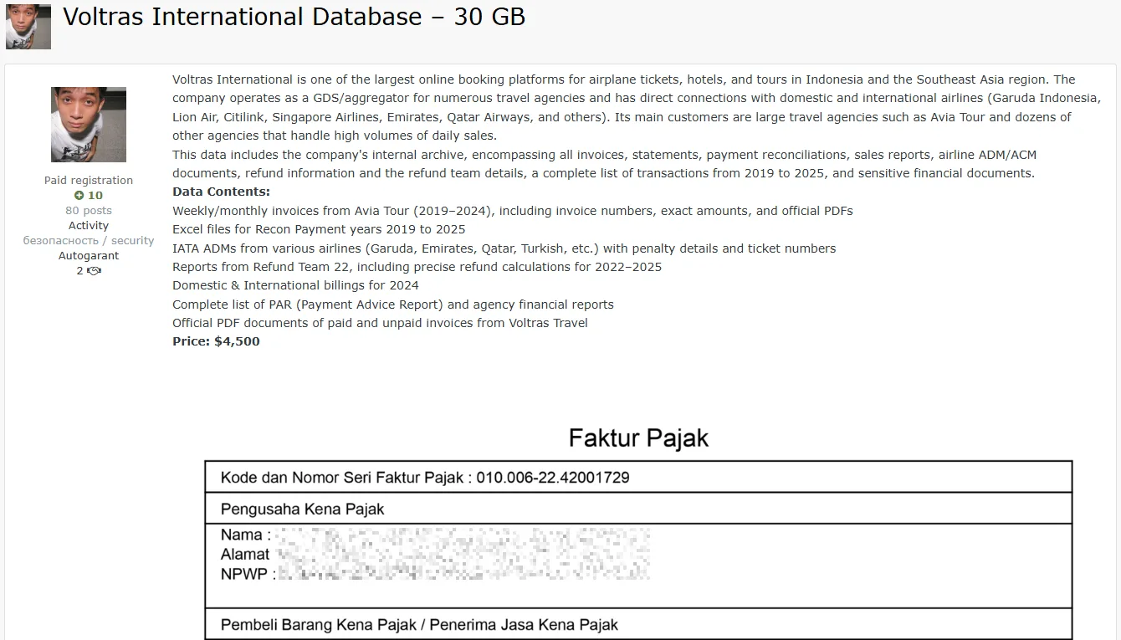Click the Paid registration user rank
Viewport: 1121px width, 640px height.
coord(89,181)
